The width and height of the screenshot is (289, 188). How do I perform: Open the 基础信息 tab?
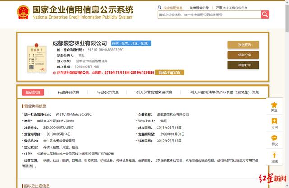pyautogui.click(x=33, y=92)
